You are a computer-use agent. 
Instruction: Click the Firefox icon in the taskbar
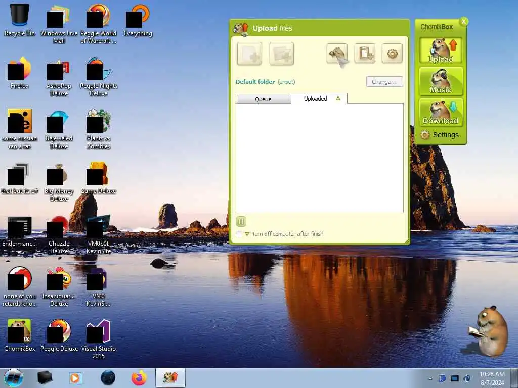click(139, 378)
